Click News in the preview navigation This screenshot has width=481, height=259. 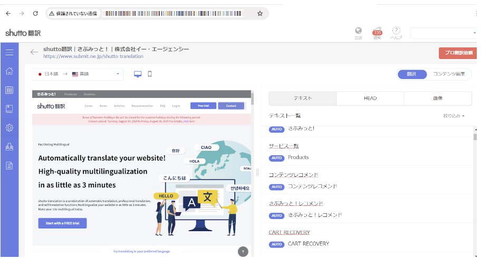click(x=103, y=106)
